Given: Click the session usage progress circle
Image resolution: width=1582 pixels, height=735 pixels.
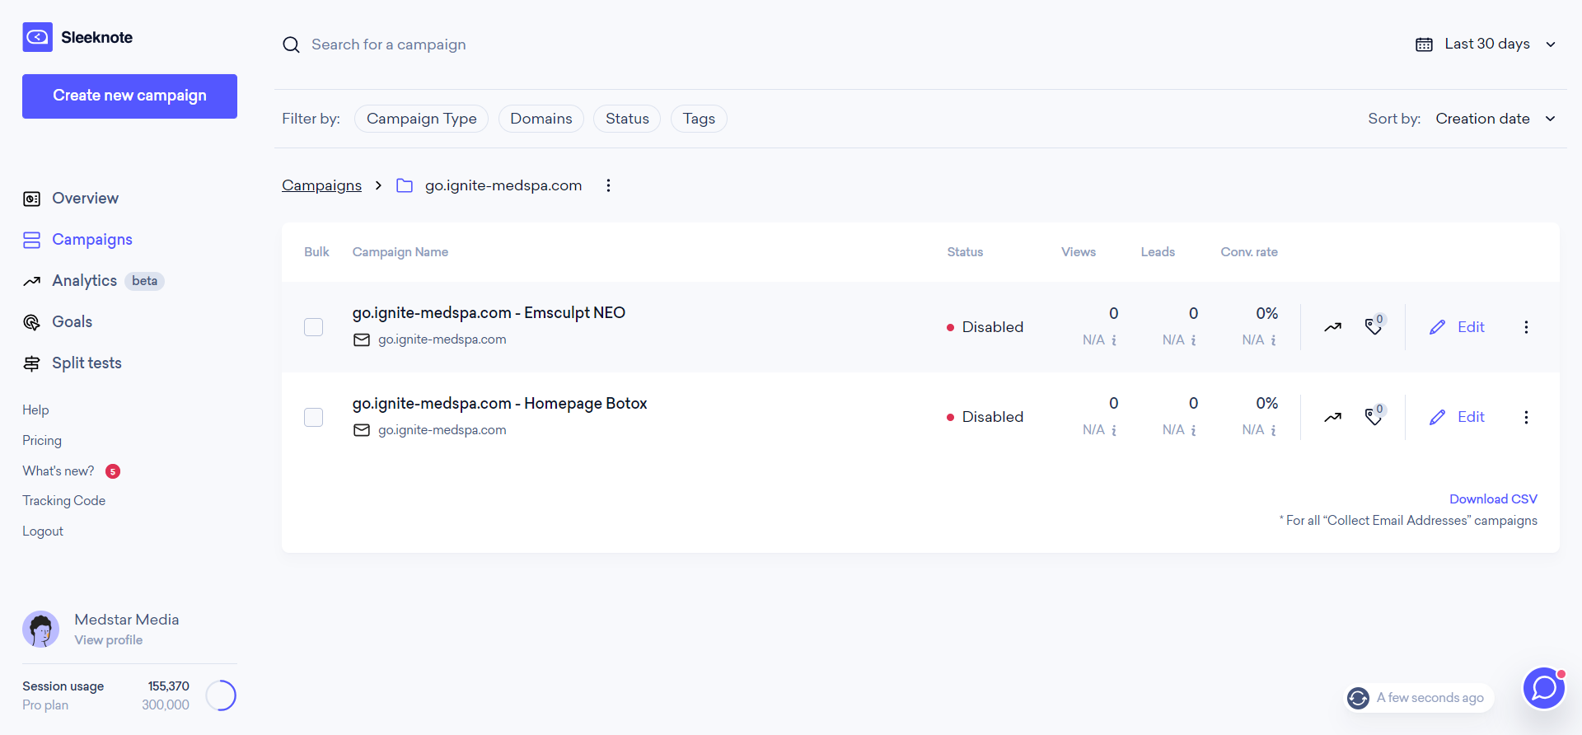Looking at the screenshot, I should [x=221, y=695].
